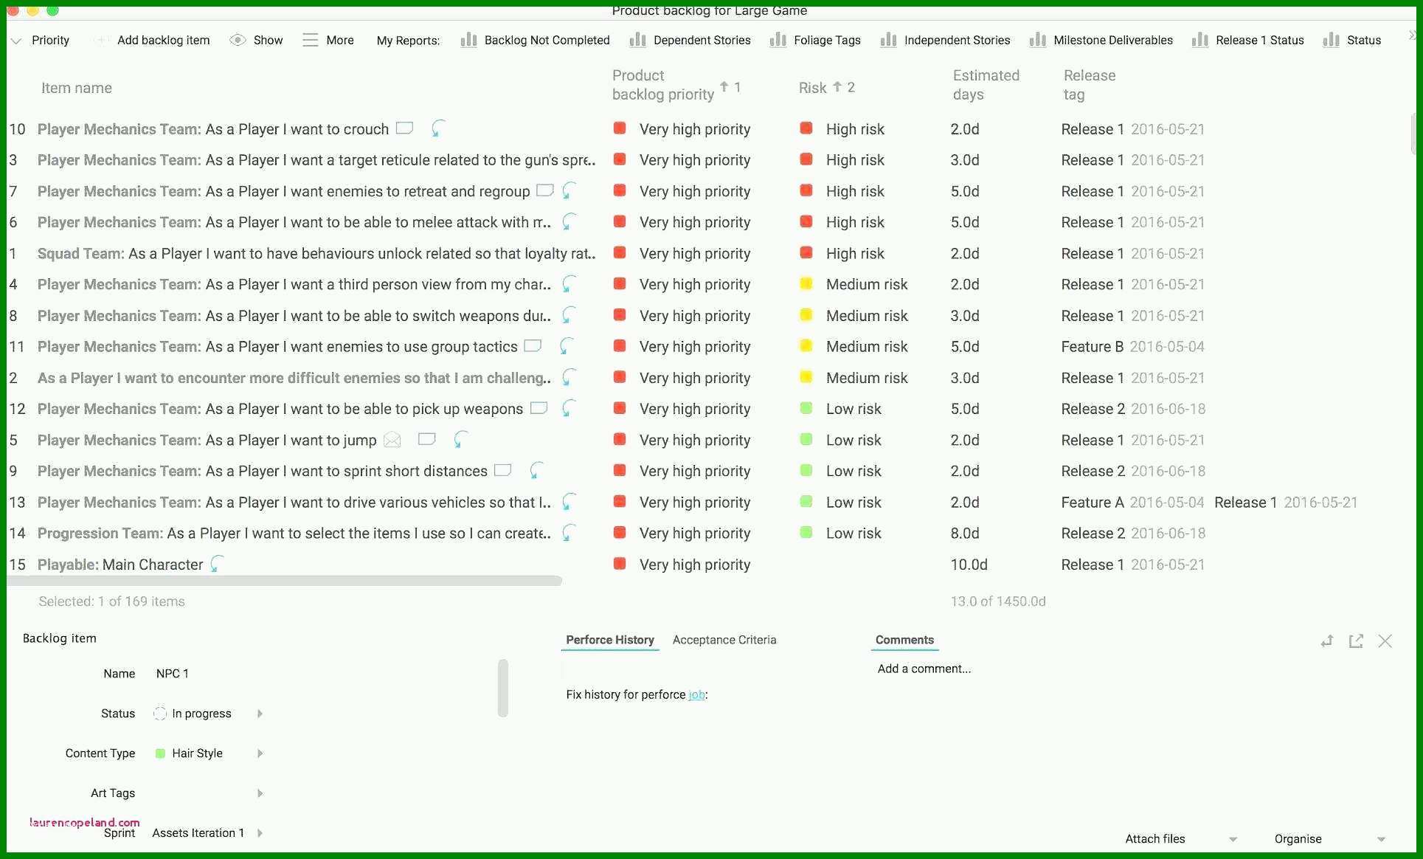Switch to Perforce History tab

(610, 640)
